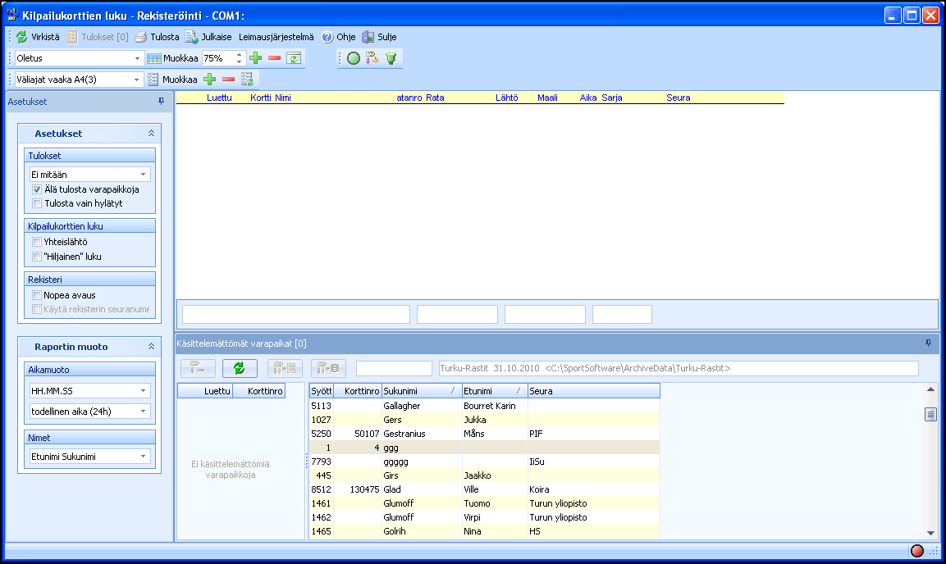Click the Syött column header
This screenshot has width=946, height=564.
point(321,391)
